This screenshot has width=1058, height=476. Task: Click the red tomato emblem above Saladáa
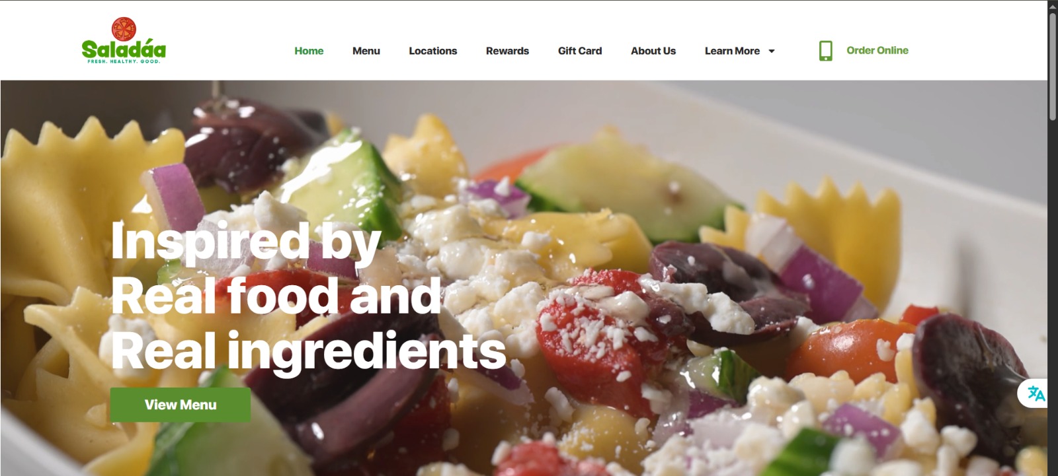pos(124,29)
